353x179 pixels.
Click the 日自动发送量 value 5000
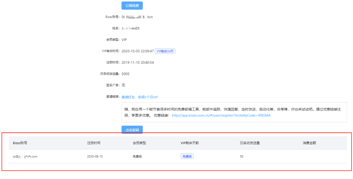tap(125, 74)
